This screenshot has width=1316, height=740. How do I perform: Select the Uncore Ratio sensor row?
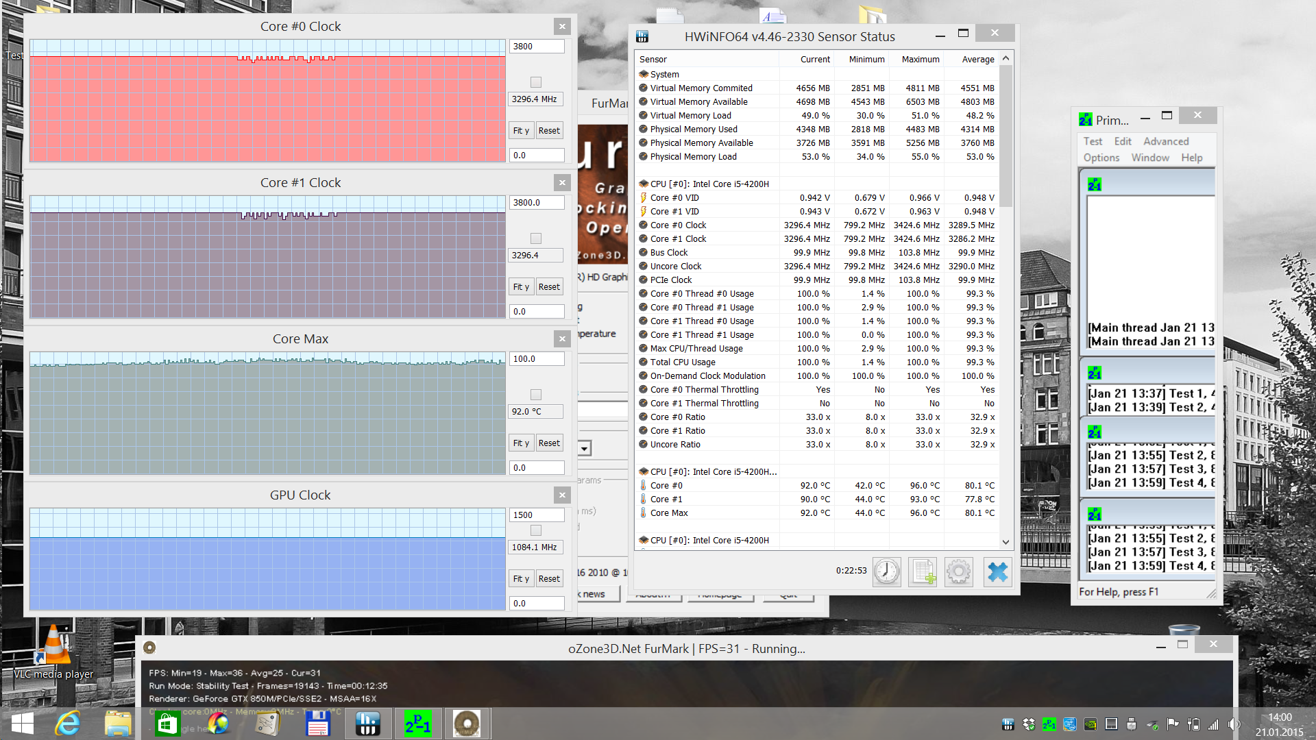(x=817, y=445)
